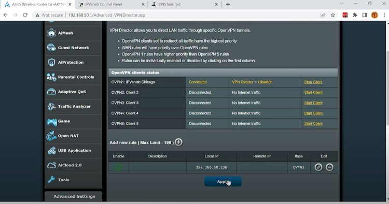Reload the router page
This screenshot has height=204, width=389.
tap(25, 15)
